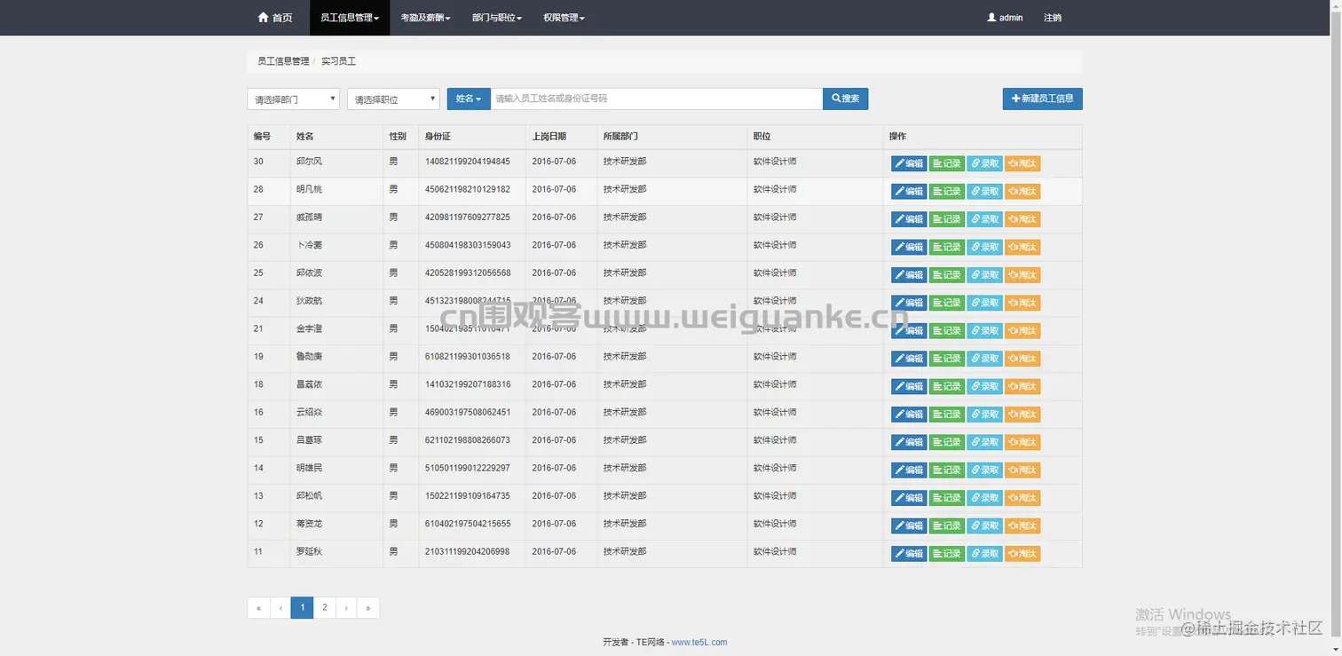Expand the 请选择职位 position dropdown
This screenshot has height=656, width=1342.
coord(393,99)
